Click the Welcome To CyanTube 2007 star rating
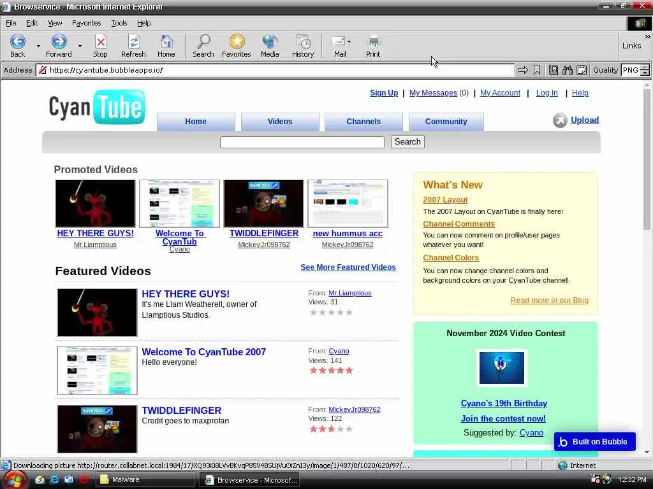Screen dimensions: 653x489 point(331,371)
